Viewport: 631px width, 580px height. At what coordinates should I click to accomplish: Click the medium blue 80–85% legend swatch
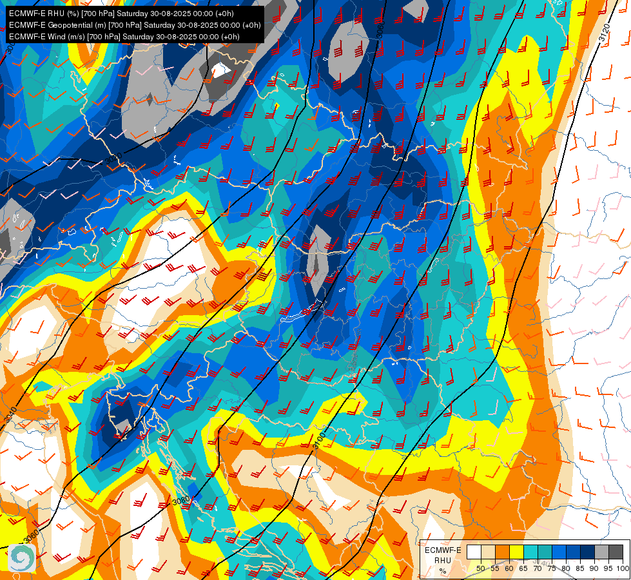(x=573, y=552)
